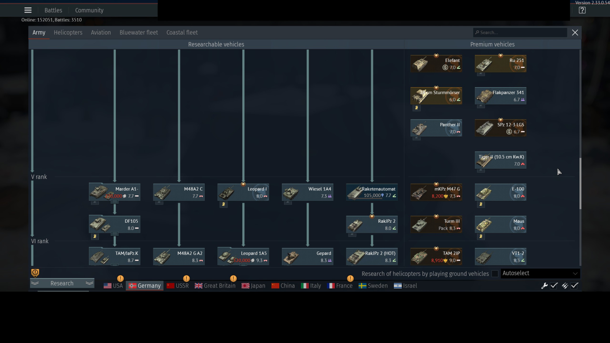
Task: Select the Flakpanzer 341 vehicle
Action: (500, 96)
